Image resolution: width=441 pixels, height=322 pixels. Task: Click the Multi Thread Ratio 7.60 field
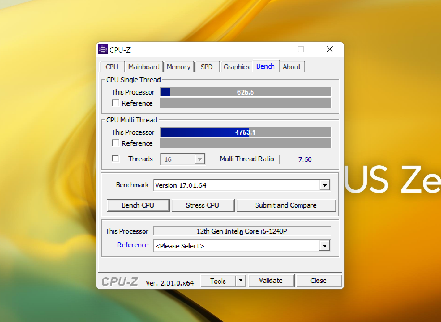(x=305, y=159)
